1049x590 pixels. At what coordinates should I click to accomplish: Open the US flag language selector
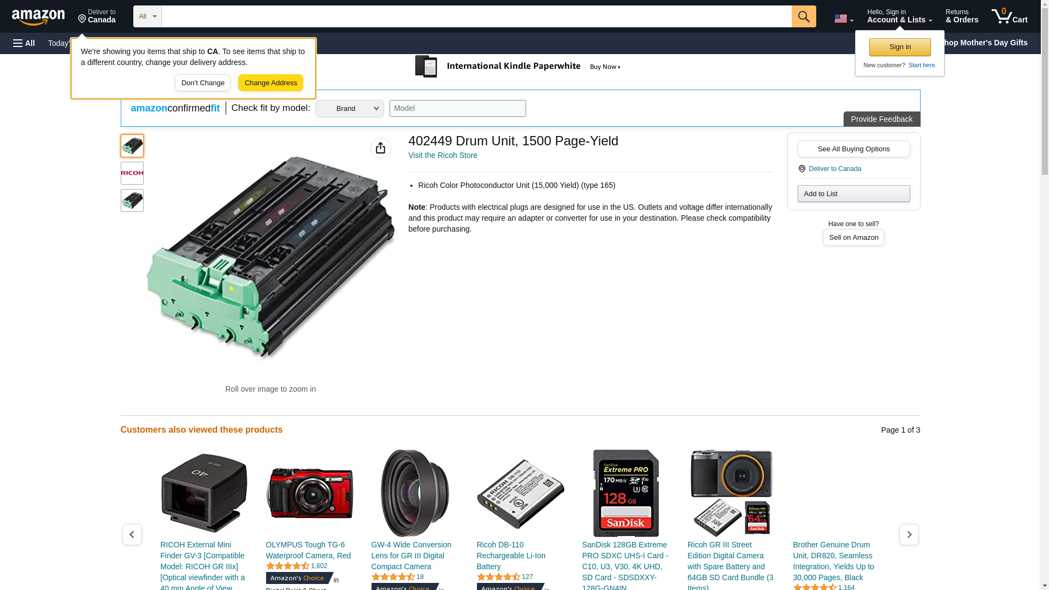click(844, 19)
